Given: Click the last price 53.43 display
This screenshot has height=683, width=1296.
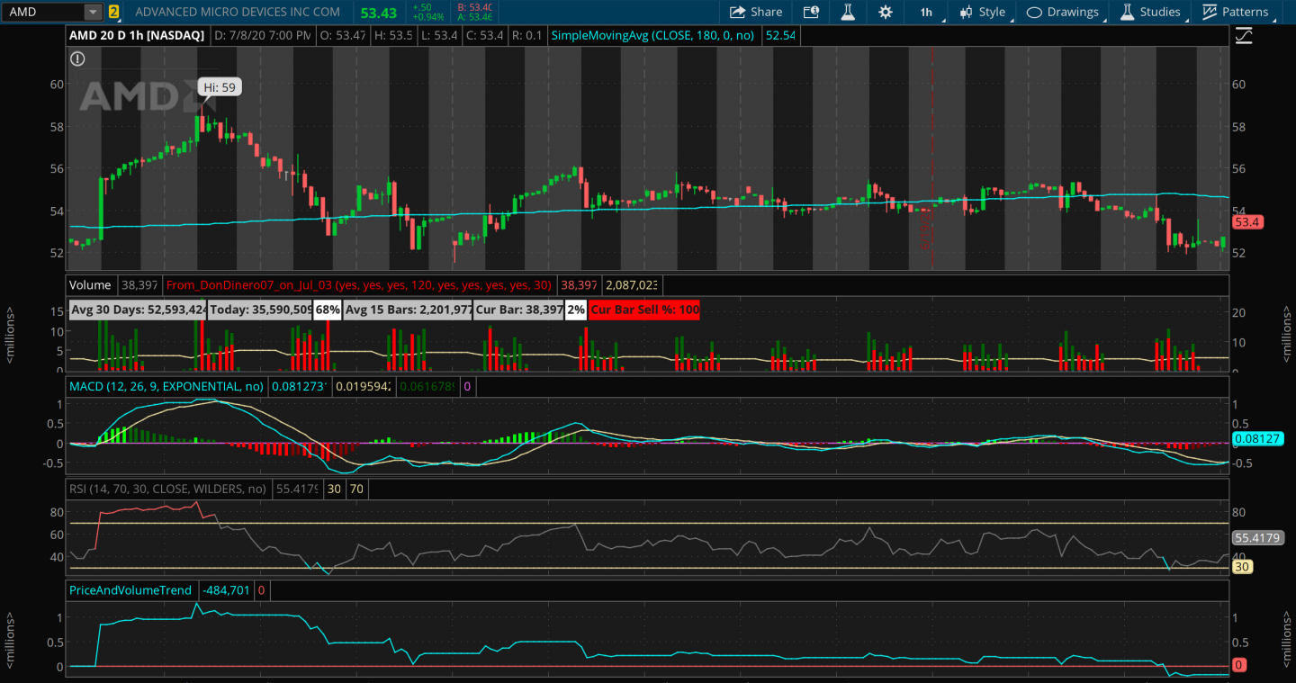Looking at the screenshot, I should pyautogui.click(x=378, y=12).
